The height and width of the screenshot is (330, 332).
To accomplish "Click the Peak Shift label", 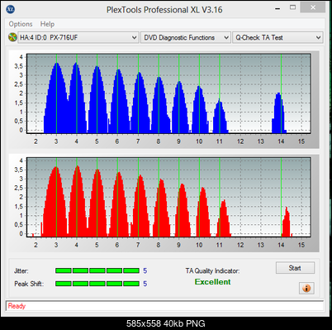I will (29, 284).
